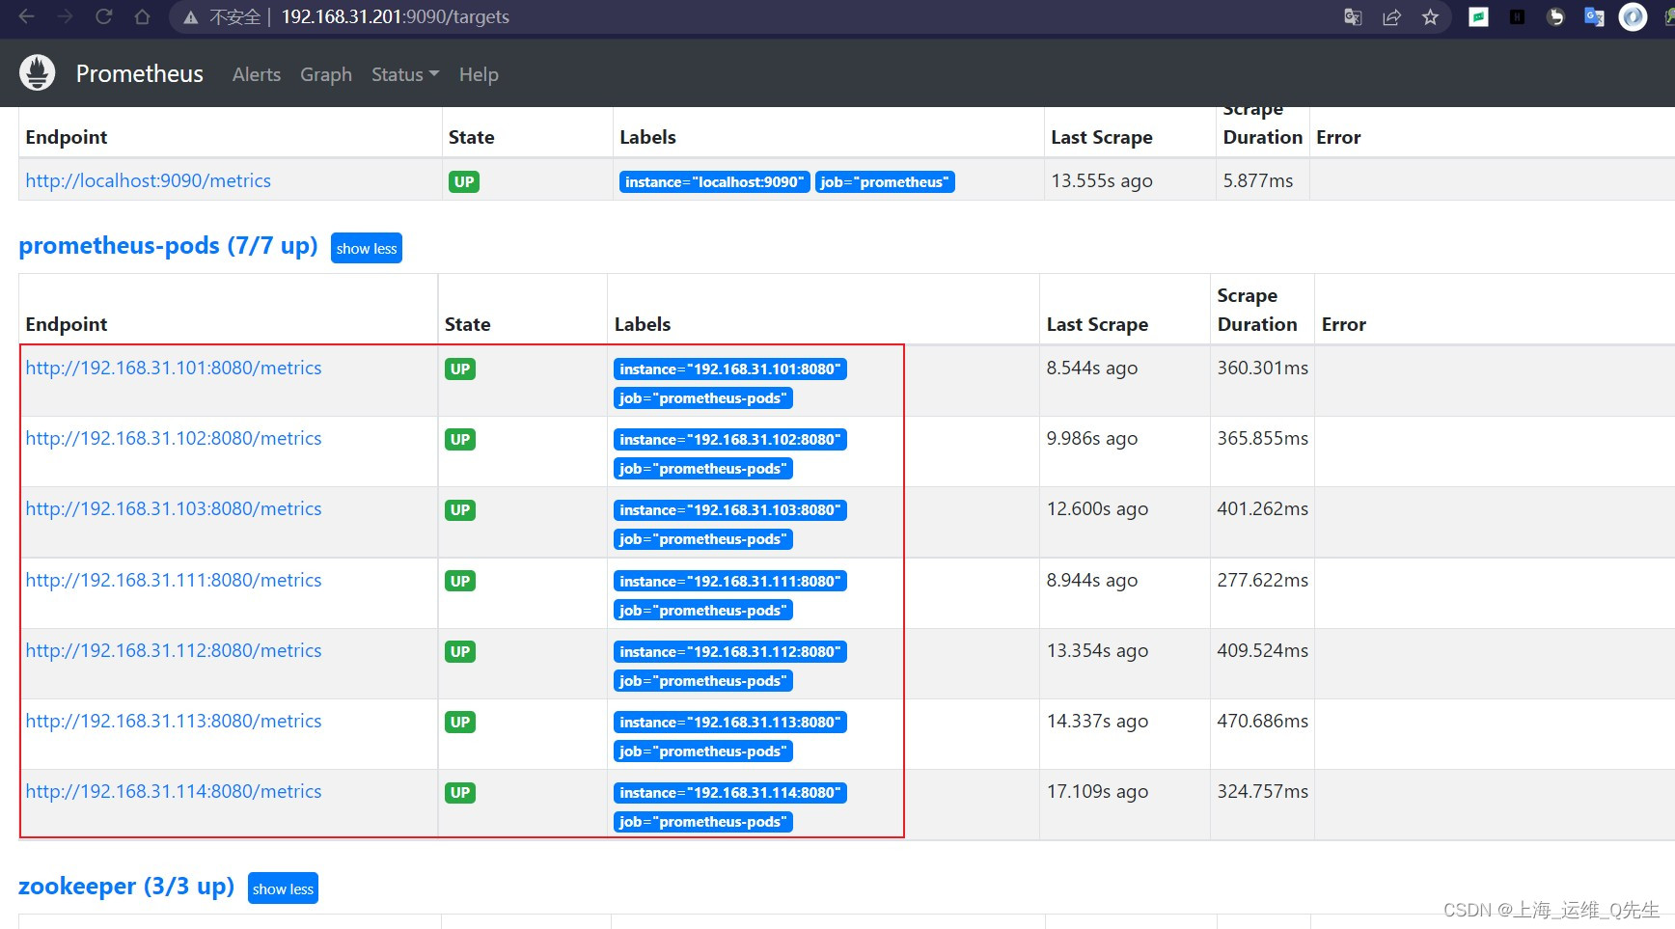Expand the Status dropdown menu
Screen dimensions: 1675x929
click(x=405, y=74)
